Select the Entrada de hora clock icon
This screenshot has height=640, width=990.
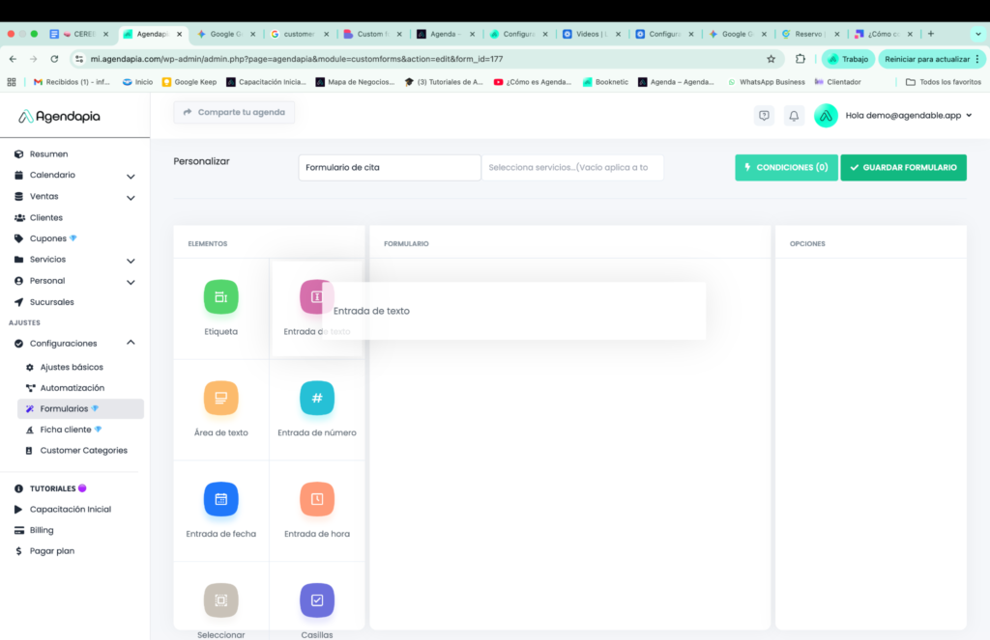317,499
